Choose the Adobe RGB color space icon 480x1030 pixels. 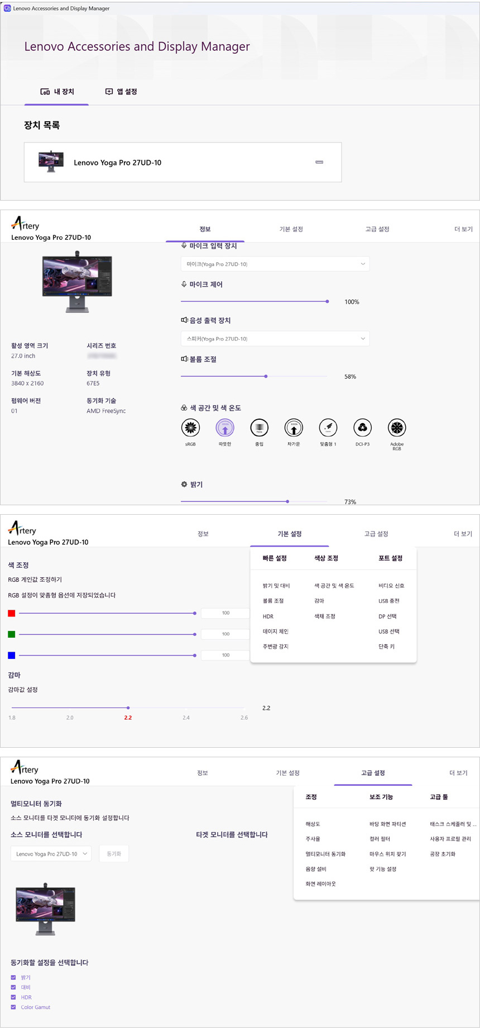point(397,428)
